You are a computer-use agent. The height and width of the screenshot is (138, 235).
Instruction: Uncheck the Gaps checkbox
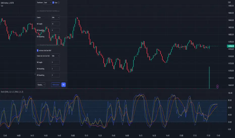(x=53, y=3)
